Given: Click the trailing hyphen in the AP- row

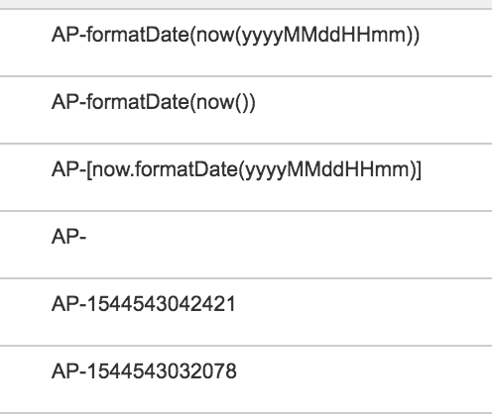Looking at the screenshot, I should [x=83, y=239].
